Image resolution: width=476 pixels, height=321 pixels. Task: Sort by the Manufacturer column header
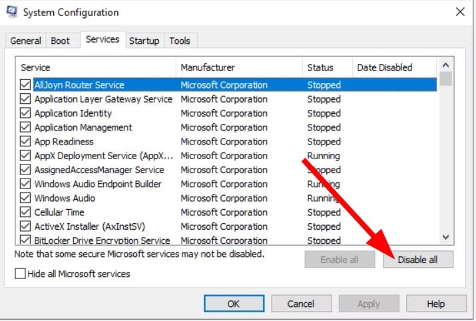click(x=238, y=67)
